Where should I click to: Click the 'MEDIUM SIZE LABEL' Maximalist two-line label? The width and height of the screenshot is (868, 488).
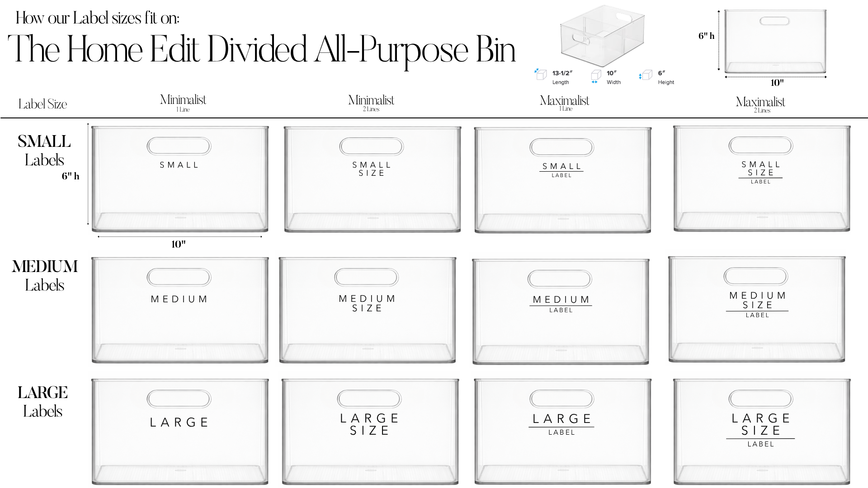tap(757, 305)
